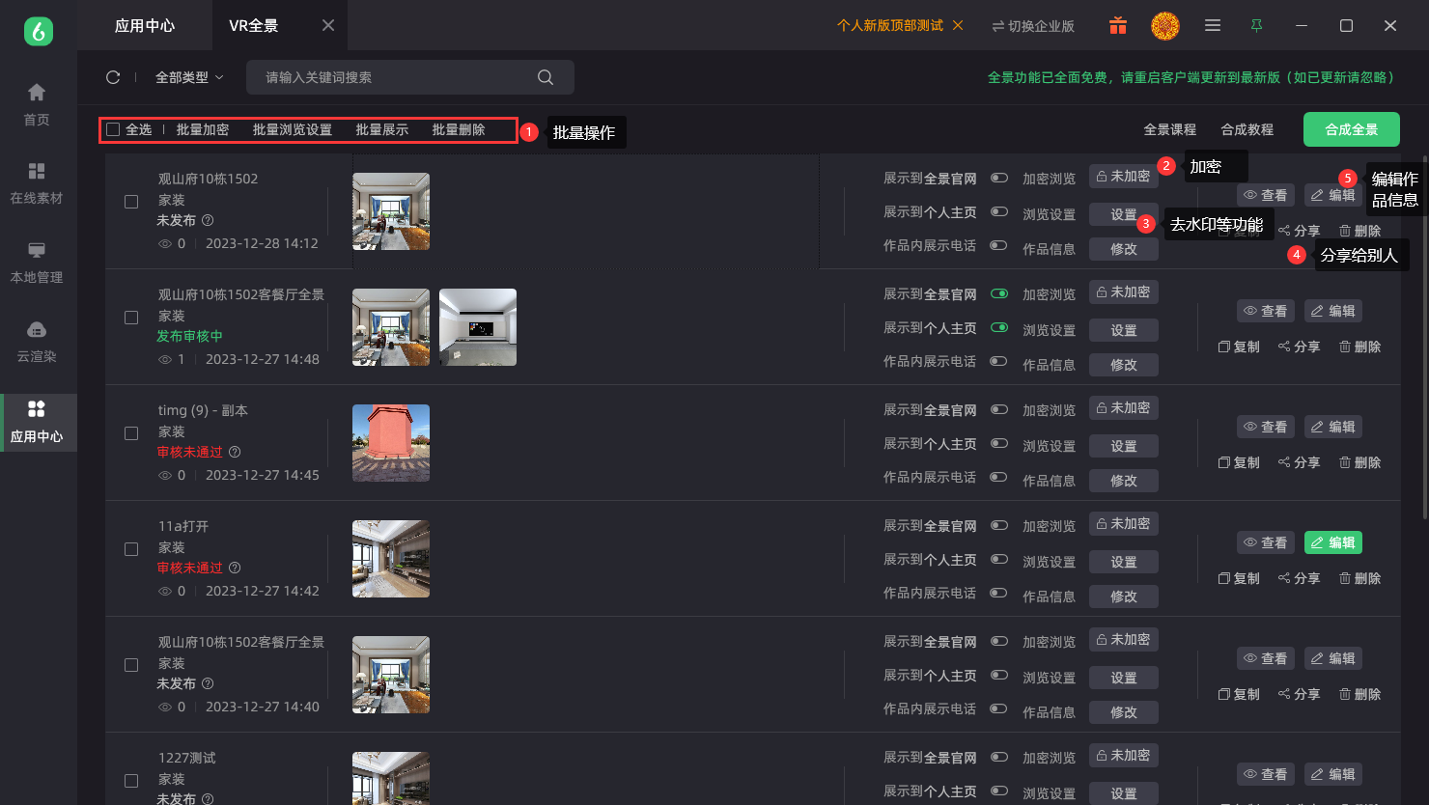1429x805 pixels.
Task: Select checkbox for timg (9) - 副本
Action: (x=131, y=433)
